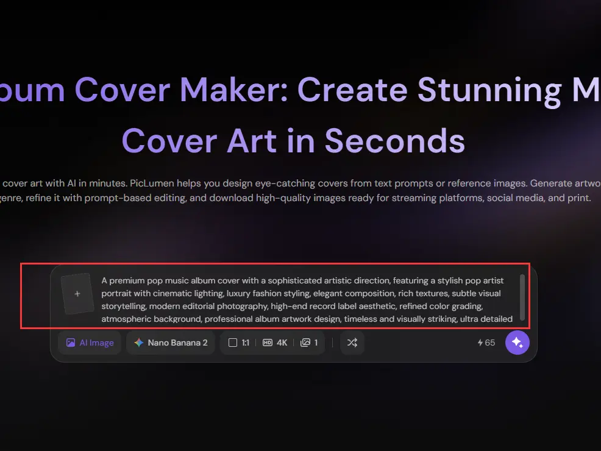Screen dimensions: 601x451
Task: Click the lightning 65 credits indicator
Action: tap(486, 343)
